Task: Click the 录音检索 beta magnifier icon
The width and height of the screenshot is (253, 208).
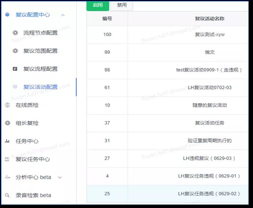Action: click(x=7, y=195)
